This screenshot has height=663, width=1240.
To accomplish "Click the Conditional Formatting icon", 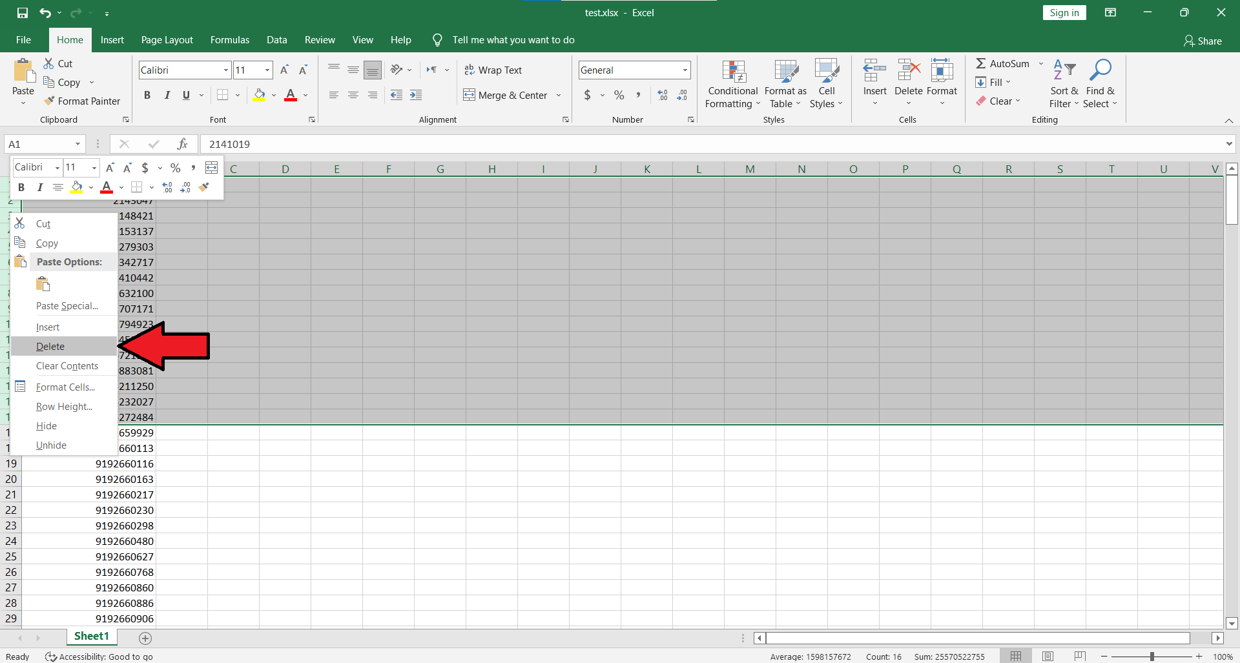I will [733, 72].
